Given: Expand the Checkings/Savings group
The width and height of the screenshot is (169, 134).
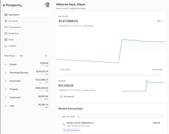Looking at the screenshot, I should pos(6,73).
